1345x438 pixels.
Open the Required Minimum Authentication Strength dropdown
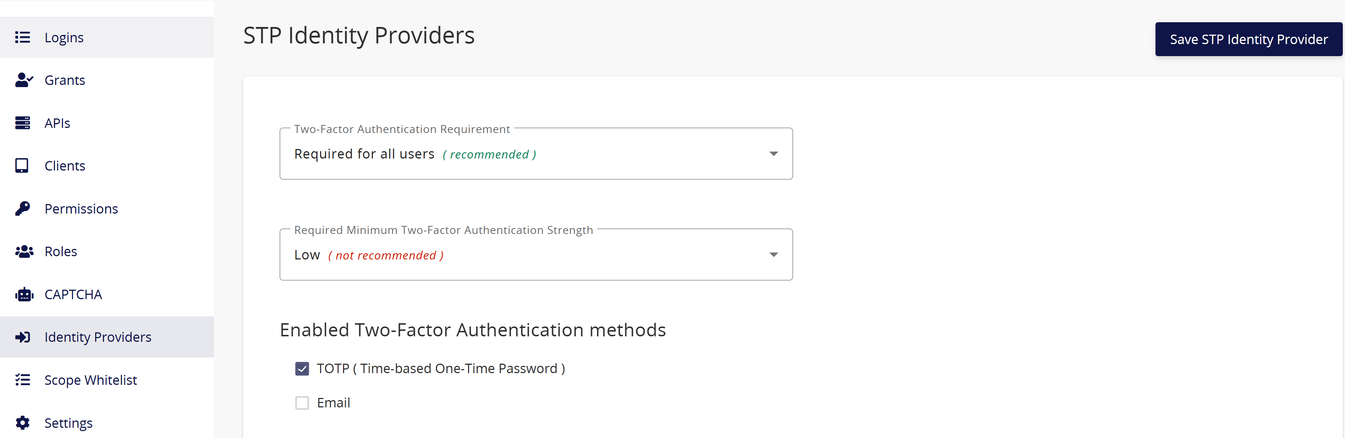(x=536, y=255)
